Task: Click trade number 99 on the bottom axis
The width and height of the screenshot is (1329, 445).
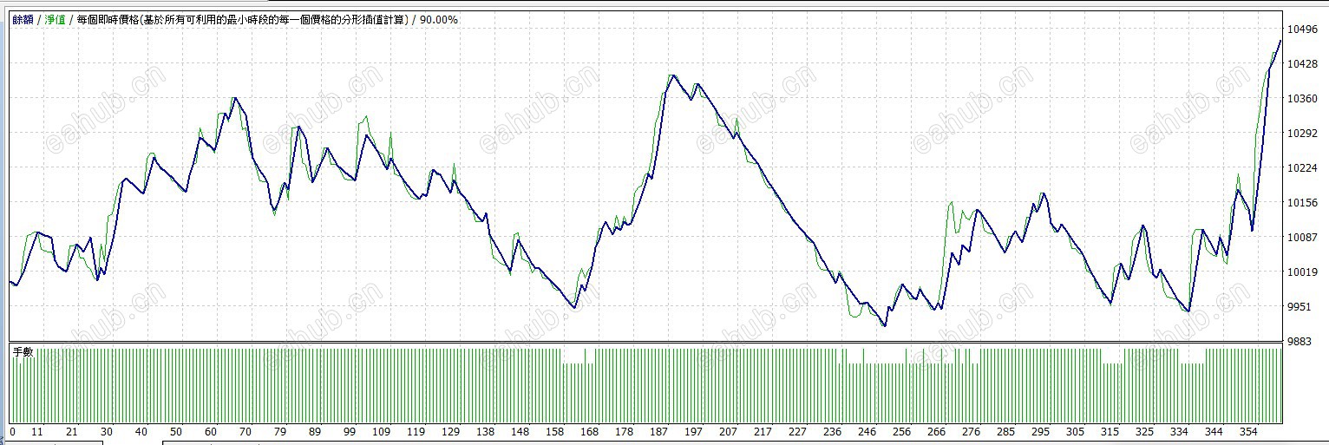Action: point(350,432)
